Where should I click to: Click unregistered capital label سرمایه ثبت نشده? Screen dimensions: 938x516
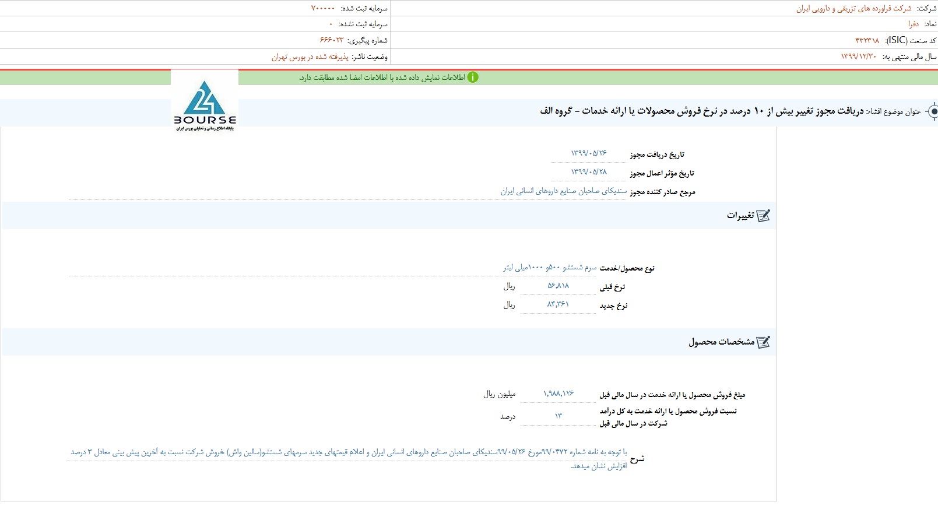[363, 24]
